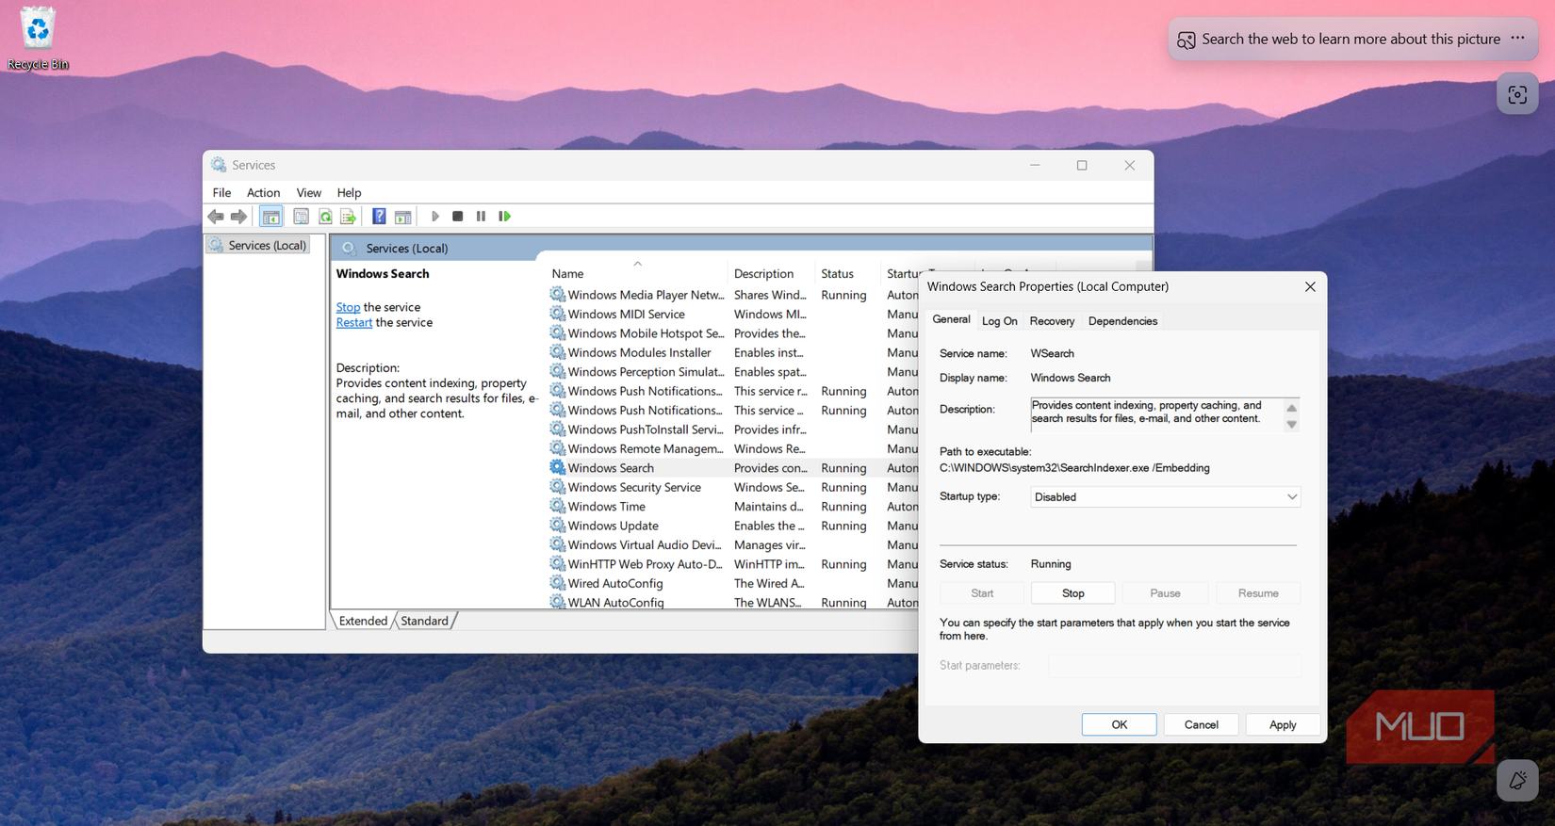The height and width of the screenshot is (826, 1555).
Task: Refresh the services list toolbar icon
Action: click(x=325, y=217)
